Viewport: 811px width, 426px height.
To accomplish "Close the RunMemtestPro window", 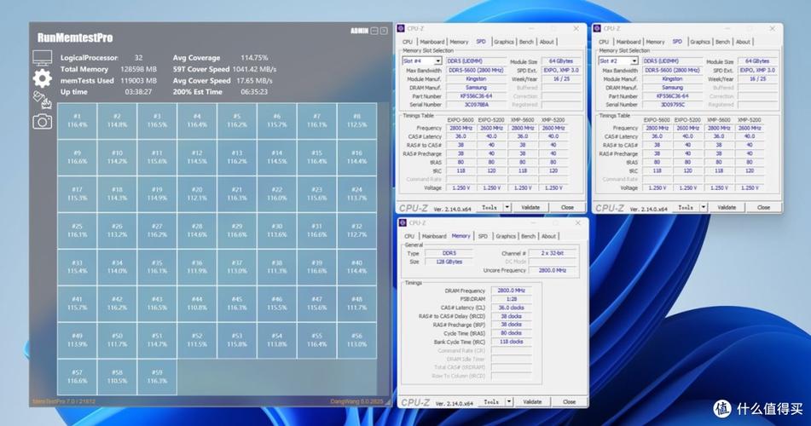I will 384,31.
